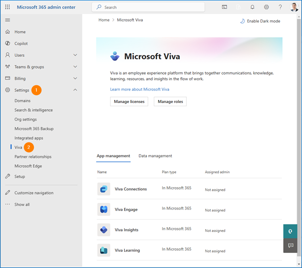Viewport: 302px width, 268px height.
Task: Open the top bar settings gear
Action: pyautogui.click(x=266, y=7)
